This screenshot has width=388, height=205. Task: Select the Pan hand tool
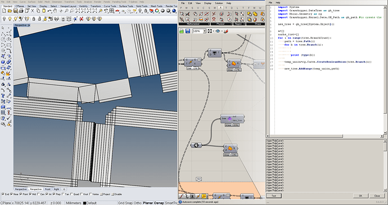(x=55, y=11)
